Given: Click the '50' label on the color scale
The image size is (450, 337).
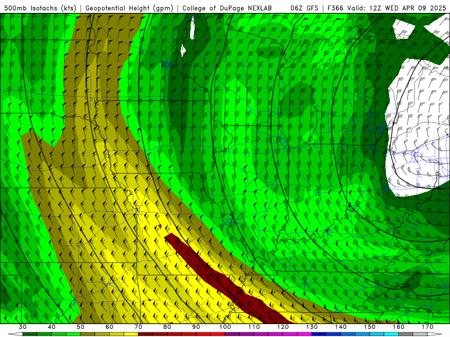Looking at the screenshot, I should pyautogui.click(x=80, y=327).
